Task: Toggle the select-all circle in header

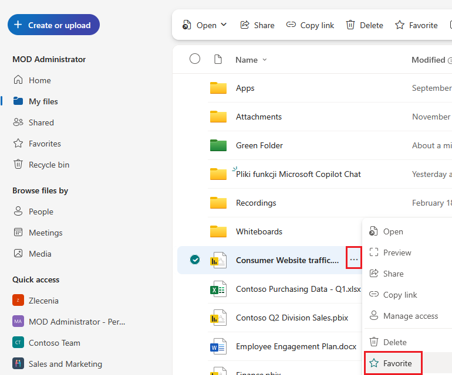Action: click(x=195, y=59)
